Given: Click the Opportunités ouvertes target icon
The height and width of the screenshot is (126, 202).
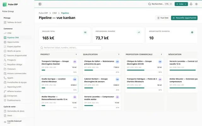Looking at the screenshot, I should [192, 32].
